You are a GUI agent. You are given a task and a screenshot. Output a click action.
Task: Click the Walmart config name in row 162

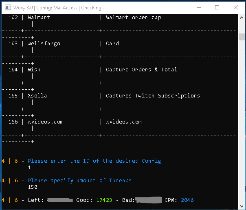click(x=39, y=18)
